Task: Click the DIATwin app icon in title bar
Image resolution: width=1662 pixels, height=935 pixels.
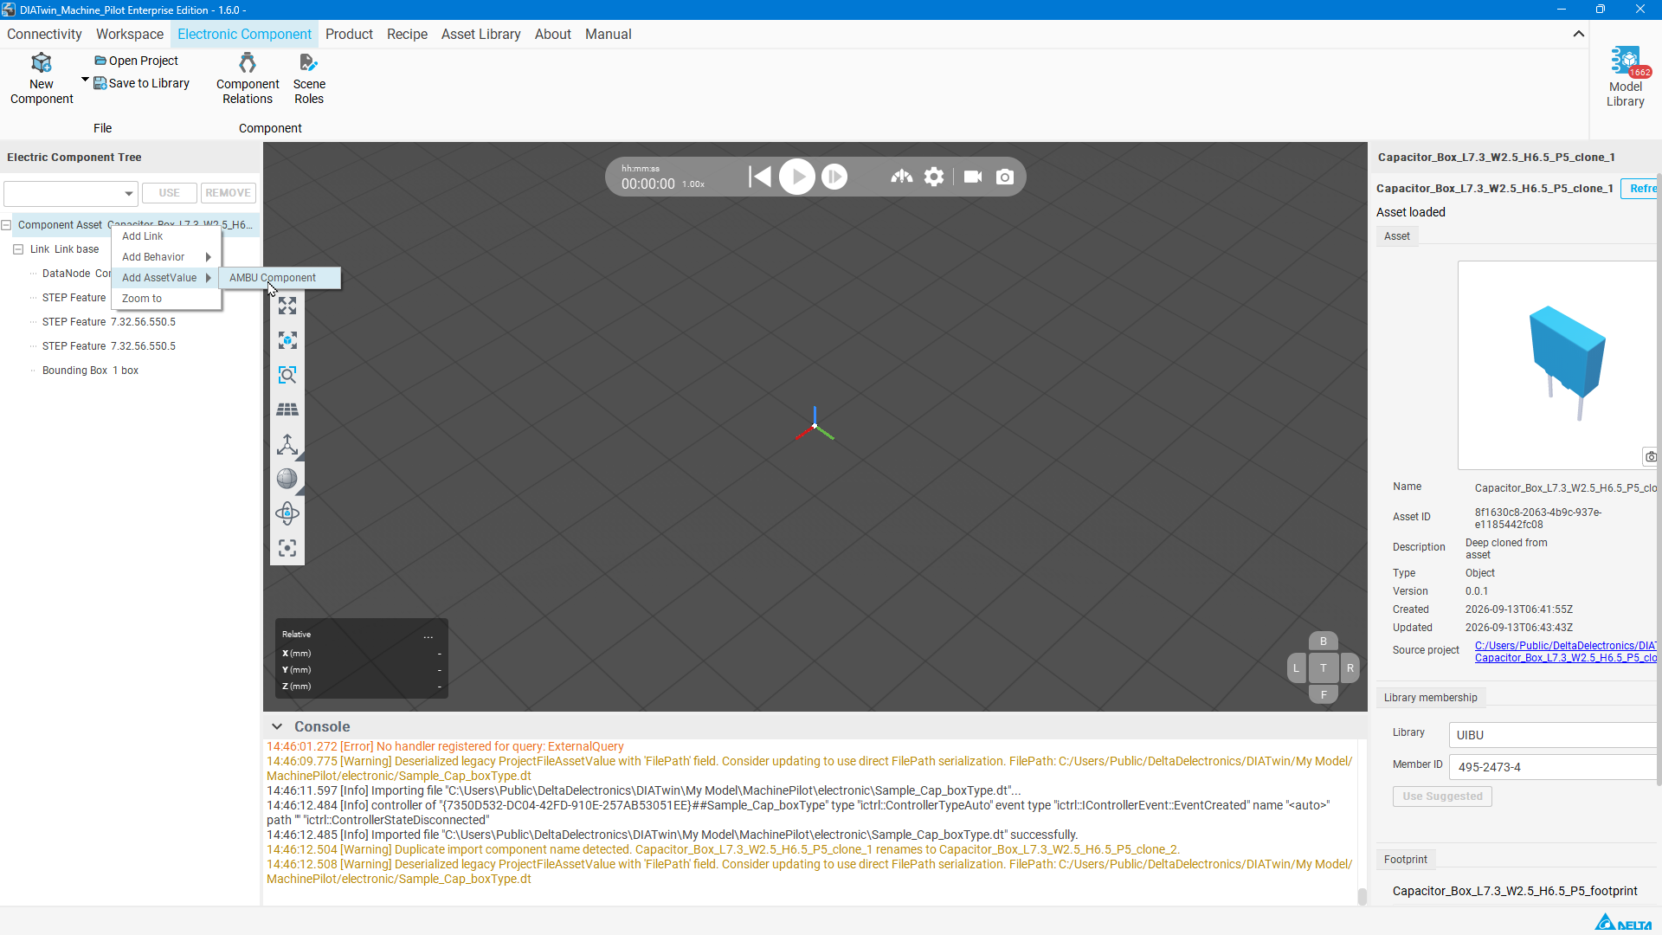Action: pyautogui.click(x=9, y=10)
